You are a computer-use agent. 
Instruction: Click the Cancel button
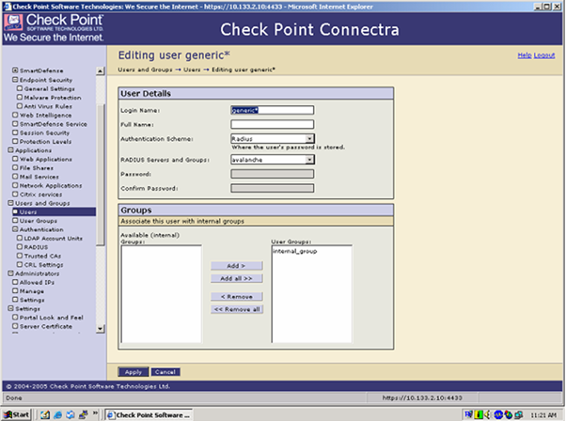pos(164,372)
